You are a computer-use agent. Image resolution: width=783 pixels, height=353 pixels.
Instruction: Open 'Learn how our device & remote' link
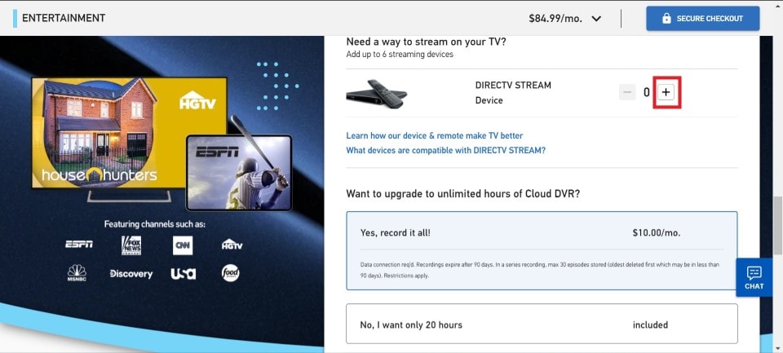pyautogui.click(x=435, y=136)
